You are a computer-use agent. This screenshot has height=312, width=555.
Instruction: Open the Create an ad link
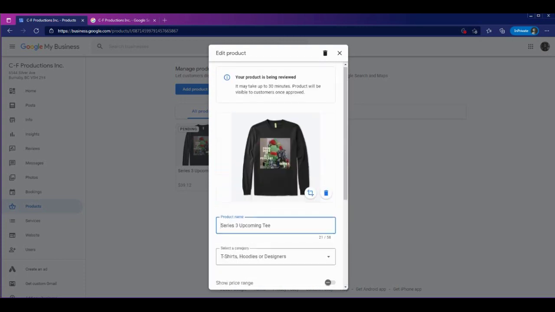tap(36, 269)
